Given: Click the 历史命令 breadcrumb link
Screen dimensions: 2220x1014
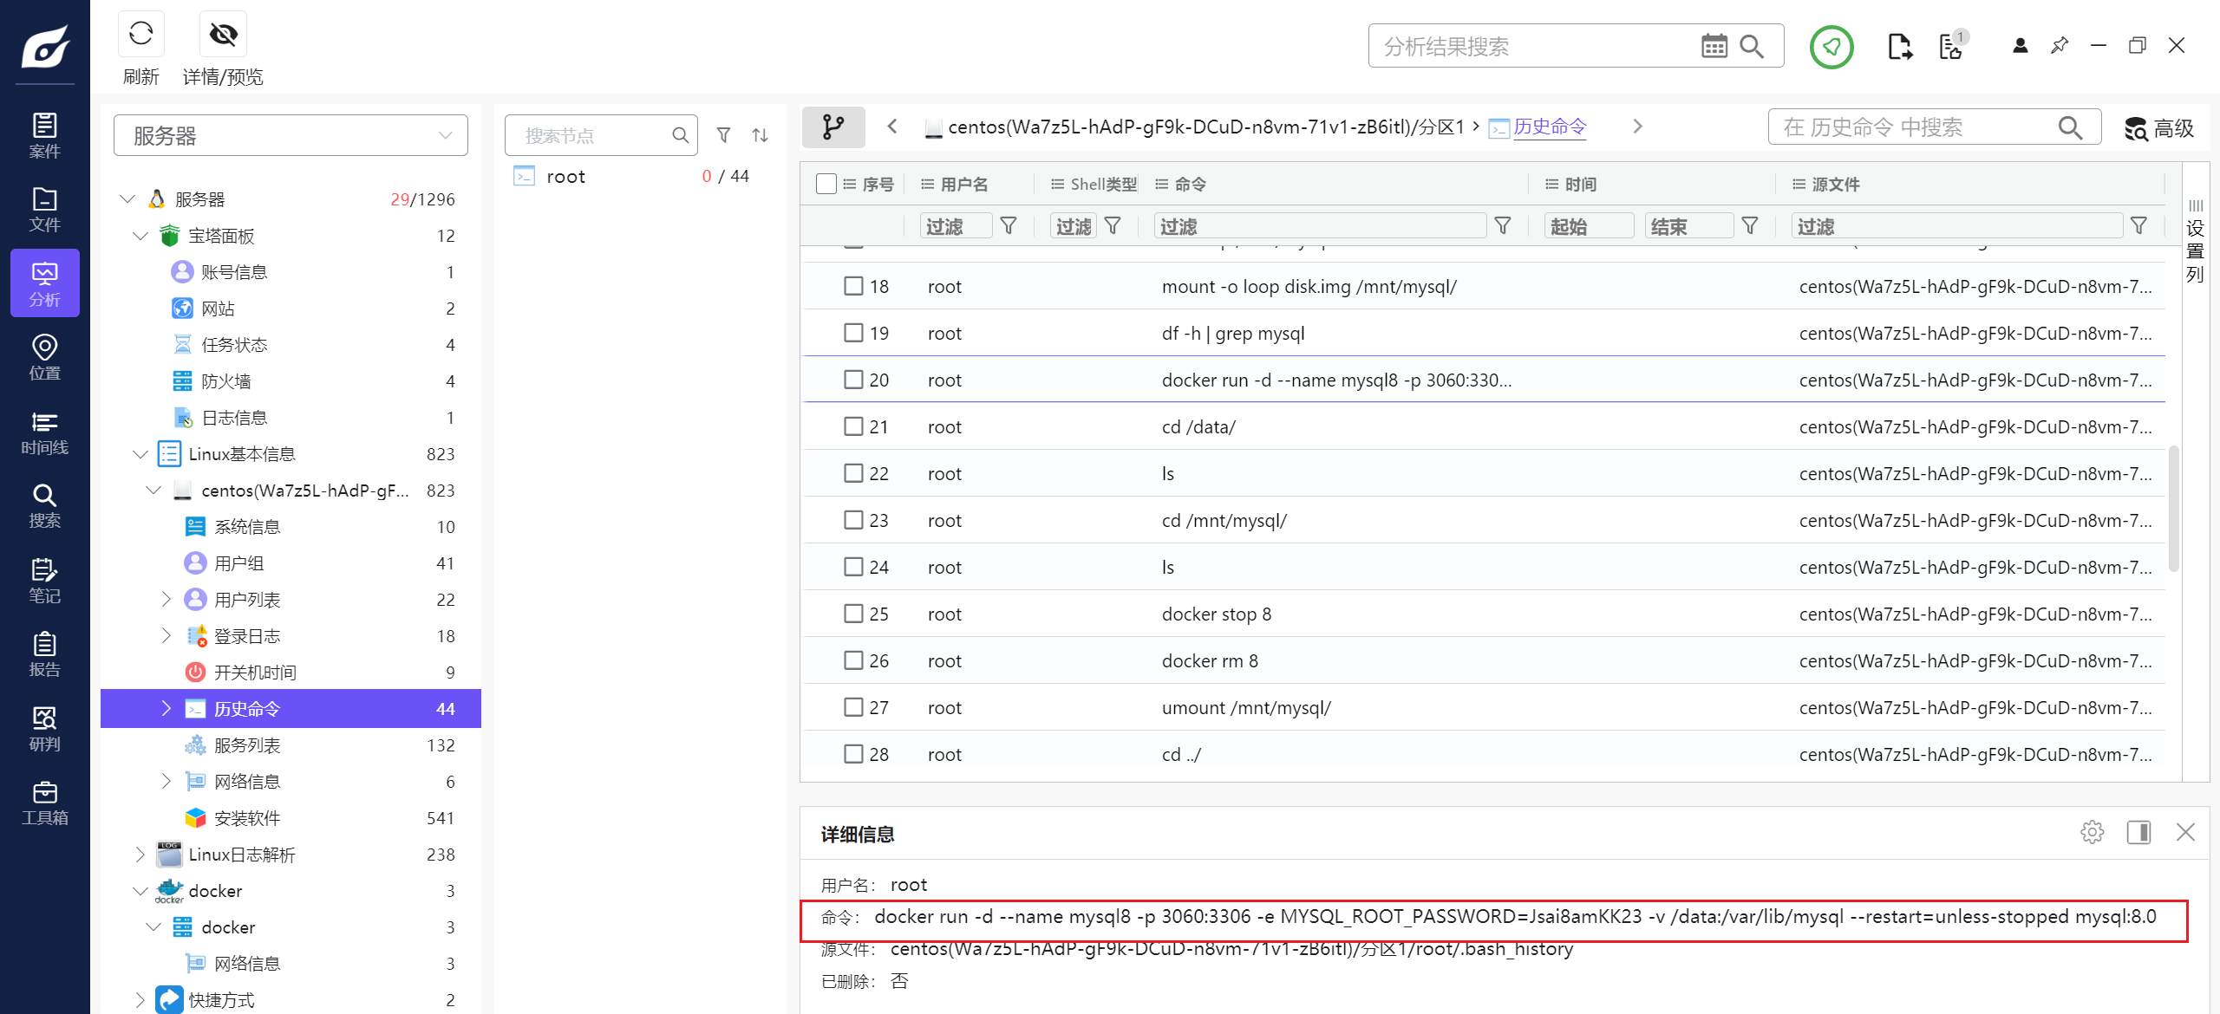Looking at the screenshot, I should pos(1550,127).
